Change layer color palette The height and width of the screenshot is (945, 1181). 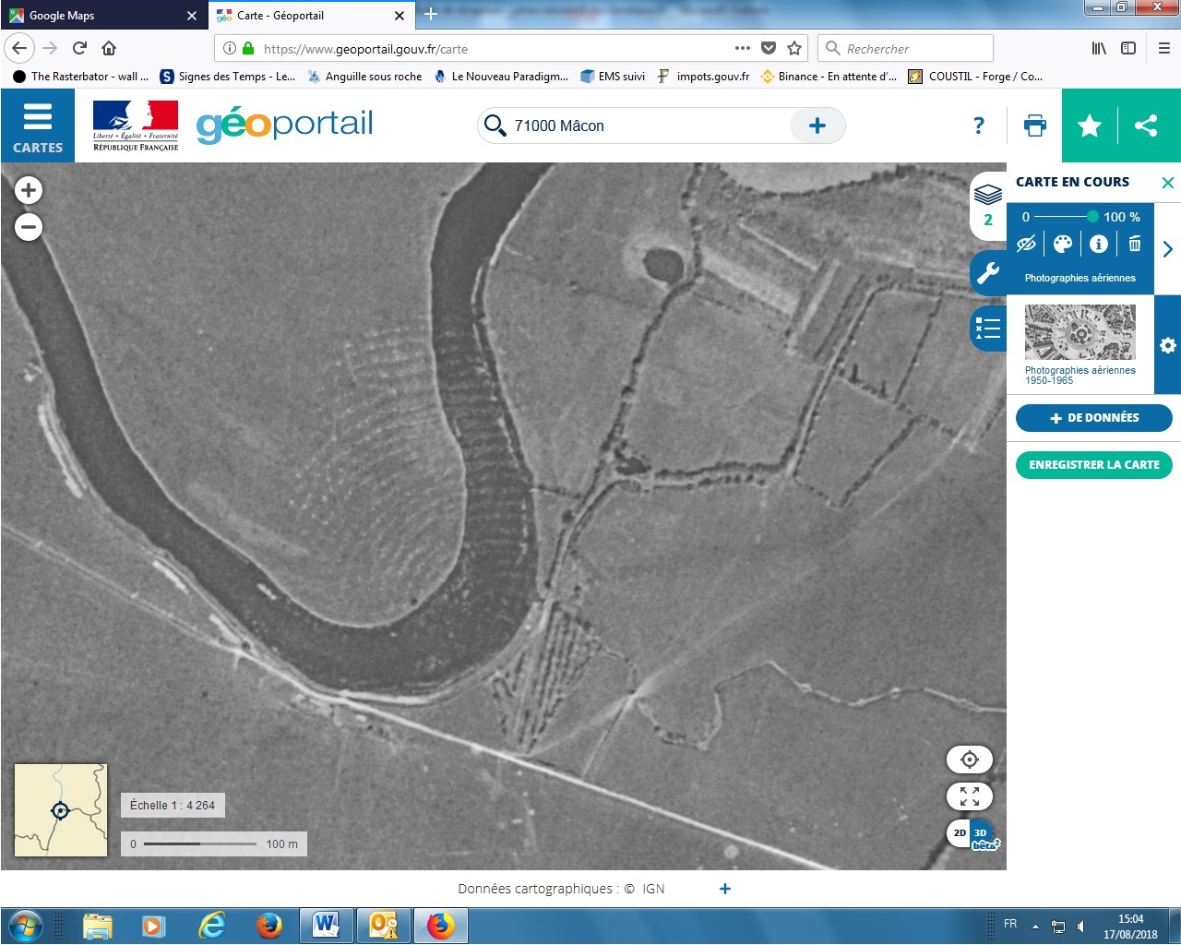(1063, 244)
